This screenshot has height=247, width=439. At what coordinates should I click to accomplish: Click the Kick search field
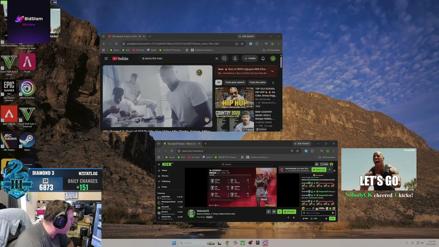246,164
